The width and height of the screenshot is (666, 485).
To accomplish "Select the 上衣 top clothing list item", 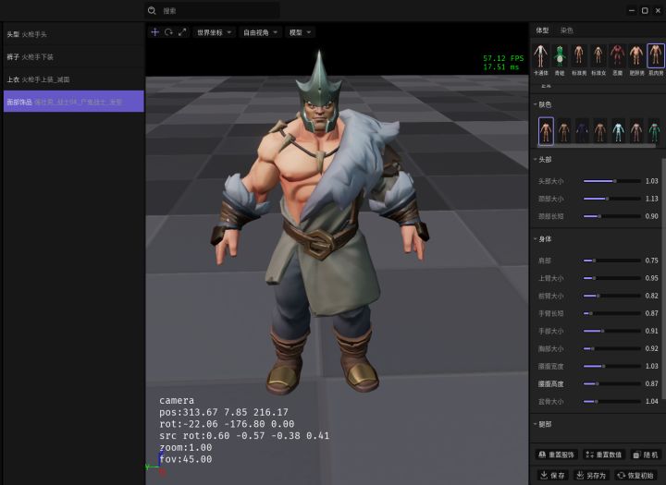I will (x=73, y=79).
